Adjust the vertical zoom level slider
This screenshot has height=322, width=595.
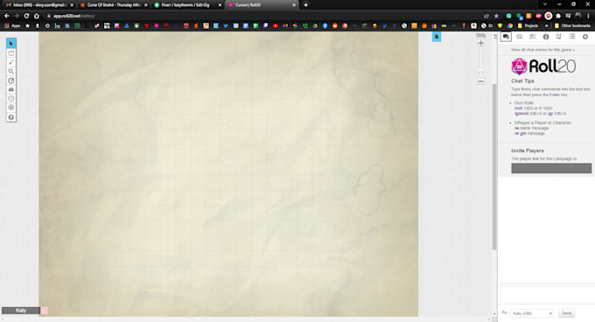[x=480, y=71]
